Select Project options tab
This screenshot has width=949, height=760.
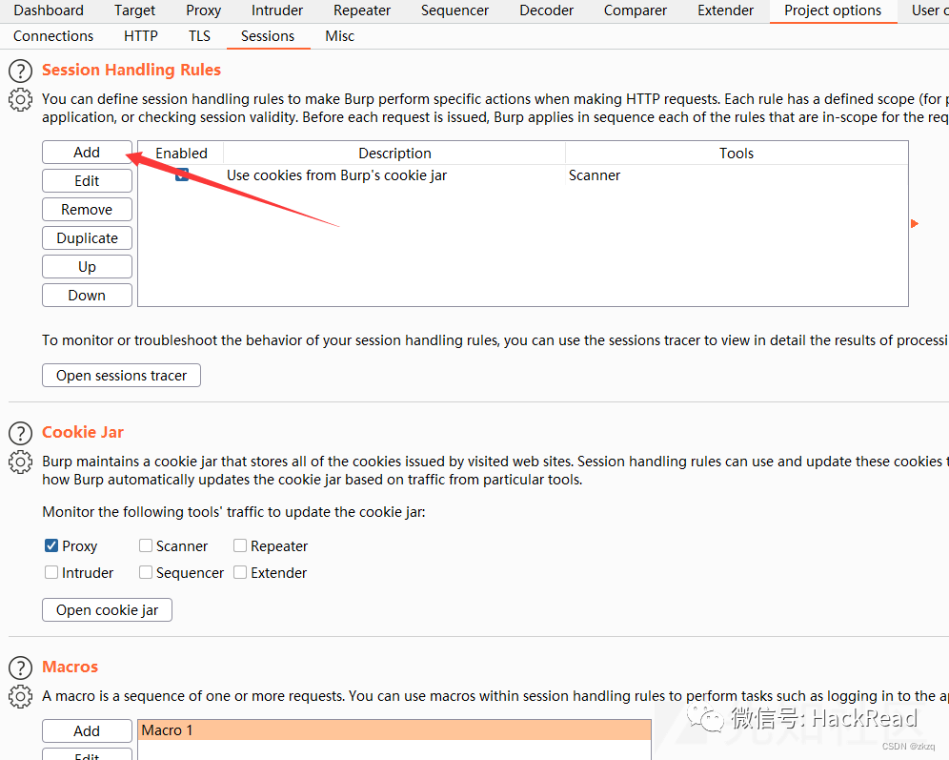click(833, 10)
